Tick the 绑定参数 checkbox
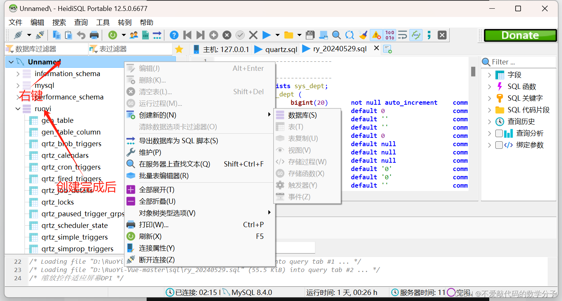Viewport: 562px width, 301px height. point(499,145)
